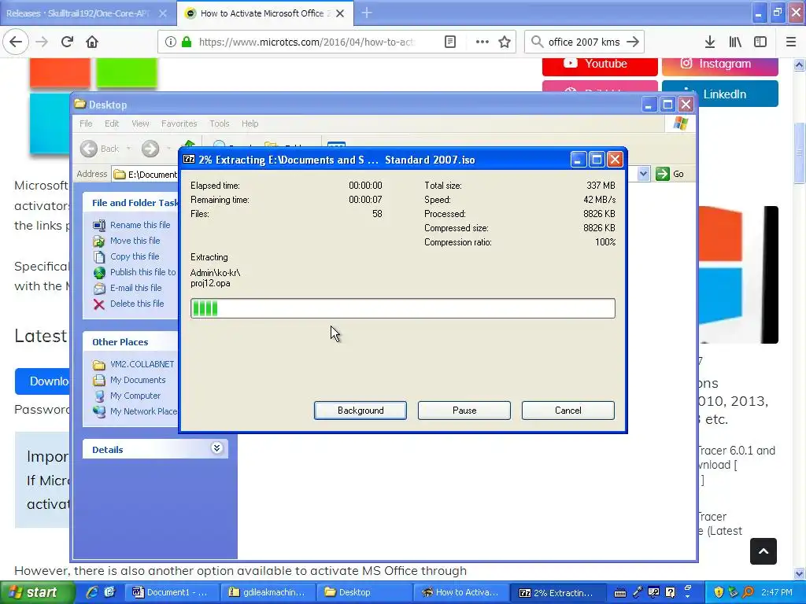Click the extraction progress bar
This screenshot has width=806, height=604.
tap(402, 308)
